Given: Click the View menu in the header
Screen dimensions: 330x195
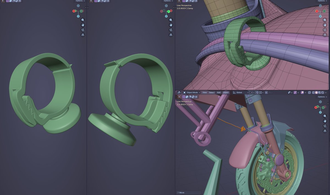Looking at the screenshot, I should 205,92.
